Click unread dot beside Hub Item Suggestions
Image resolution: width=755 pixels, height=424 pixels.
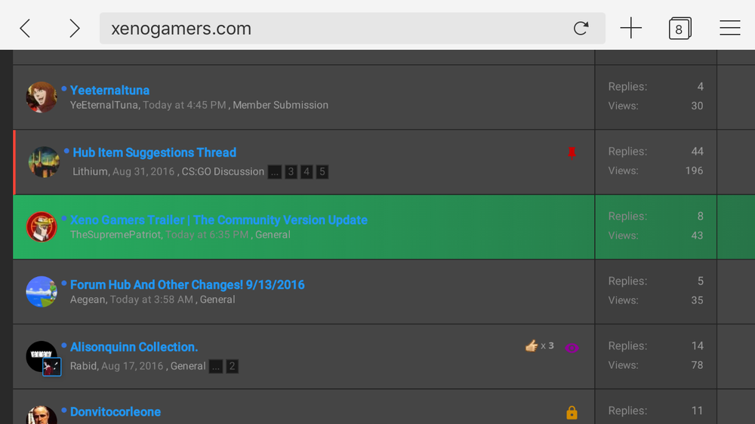(x=66, y=151)
